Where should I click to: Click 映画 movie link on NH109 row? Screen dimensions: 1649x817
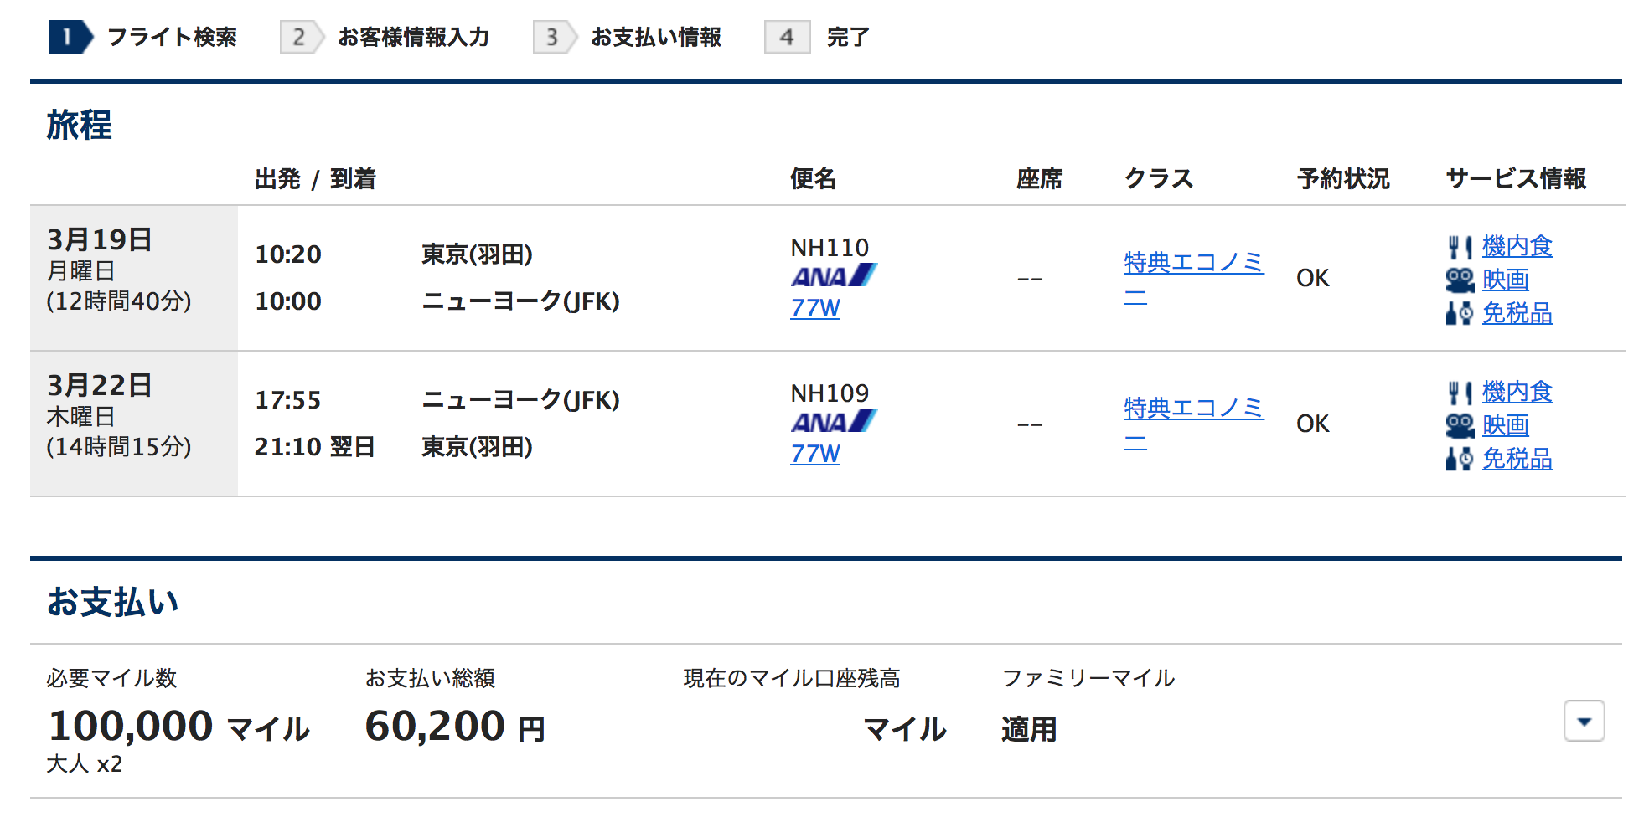point(1506,425)
